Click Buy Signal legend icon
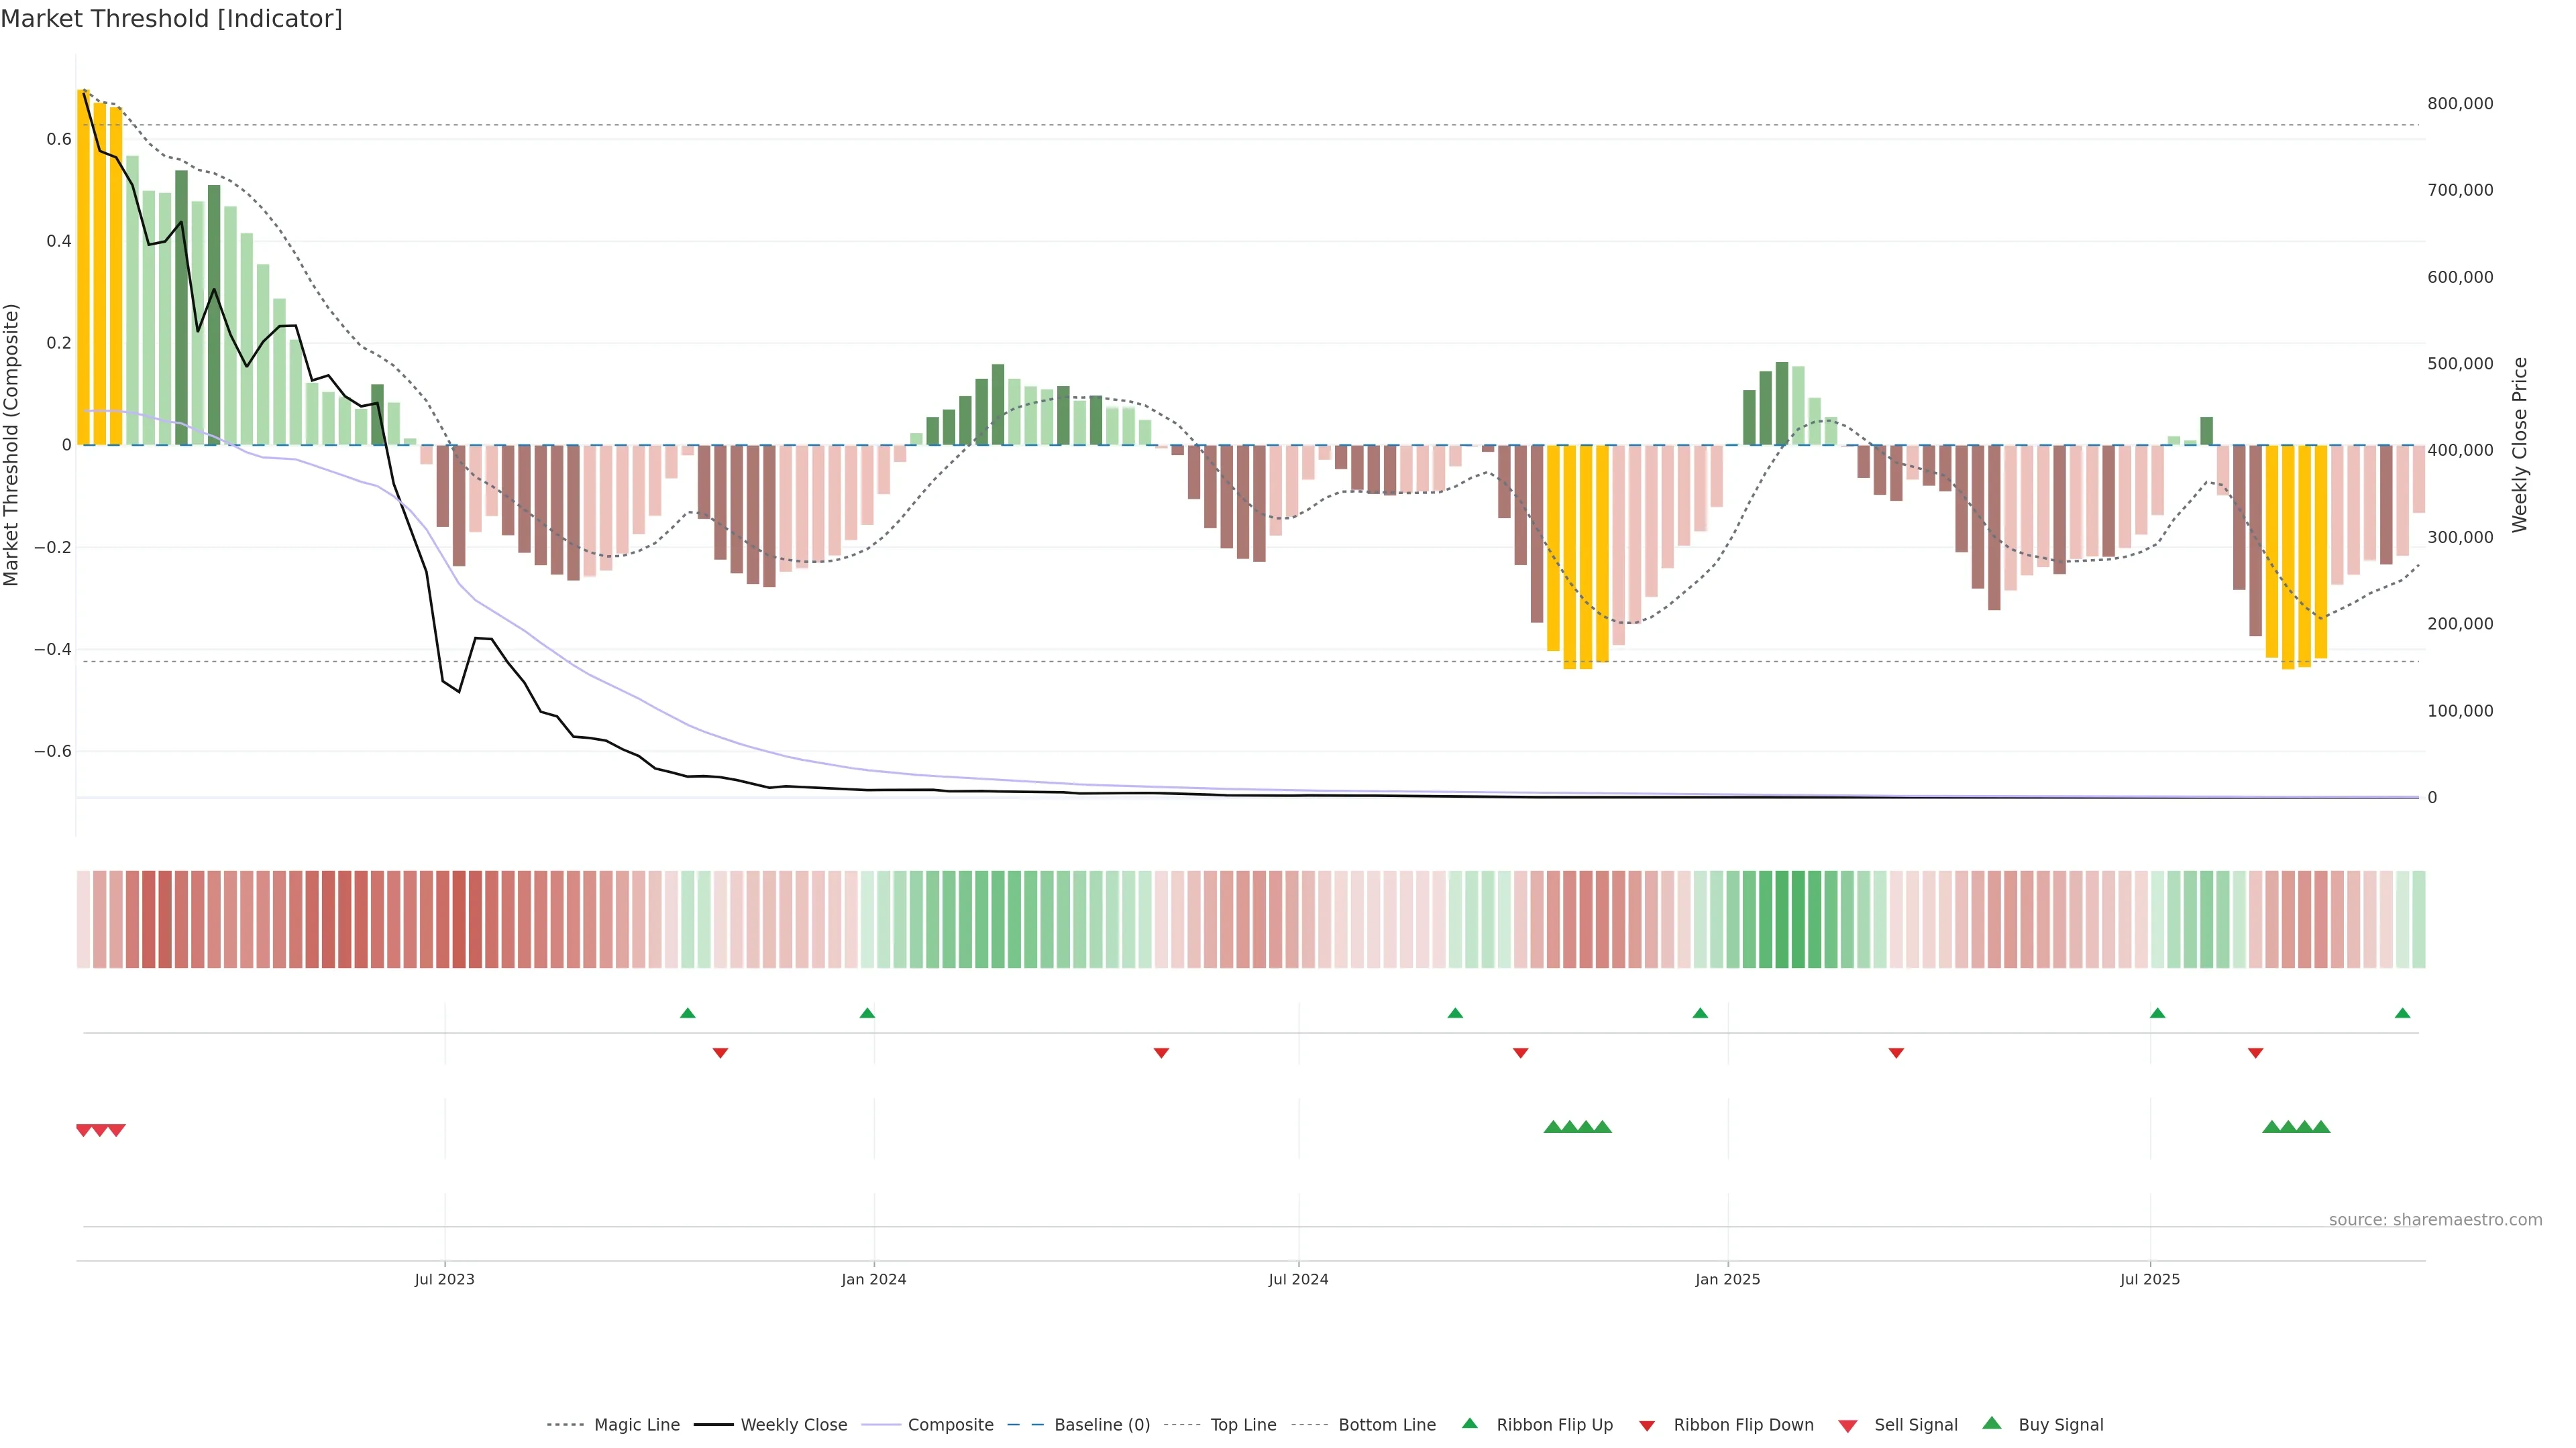This screenshot has width=2576, height=1448. 1992,1423
